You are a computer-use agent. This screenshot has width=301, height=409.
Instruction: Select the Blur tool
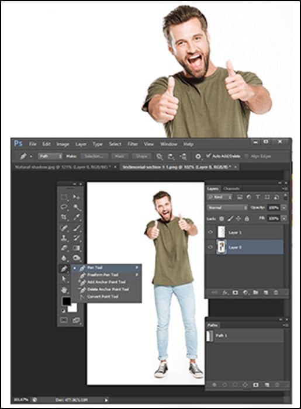(64, 258)
